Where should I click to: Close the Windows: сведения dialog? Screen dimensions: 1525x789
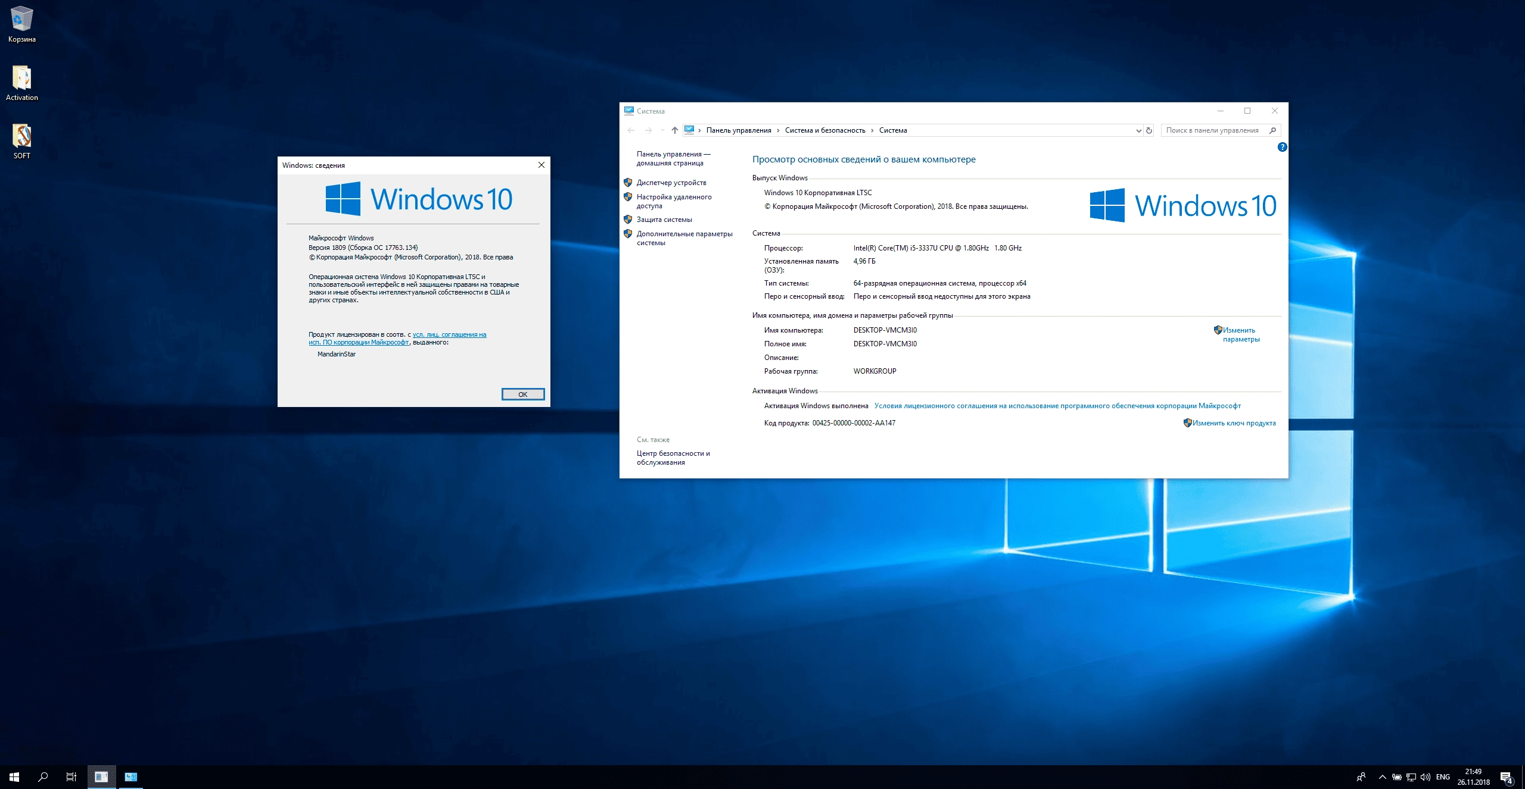[x=541, y=165]
